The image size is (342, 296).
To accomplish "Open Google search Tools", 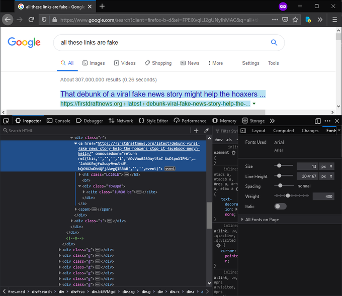I will point(273,63).
